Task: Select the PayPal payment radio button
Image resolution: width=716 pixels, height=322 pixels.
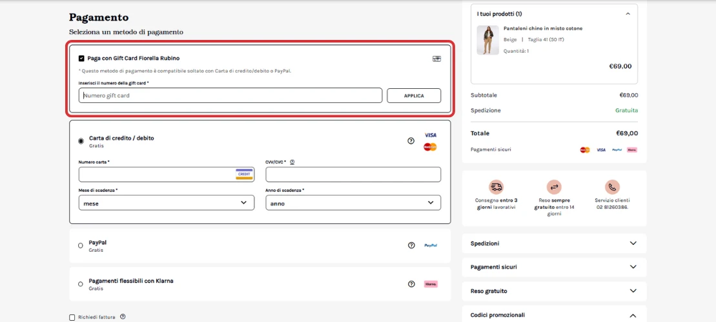Action: 81,245
